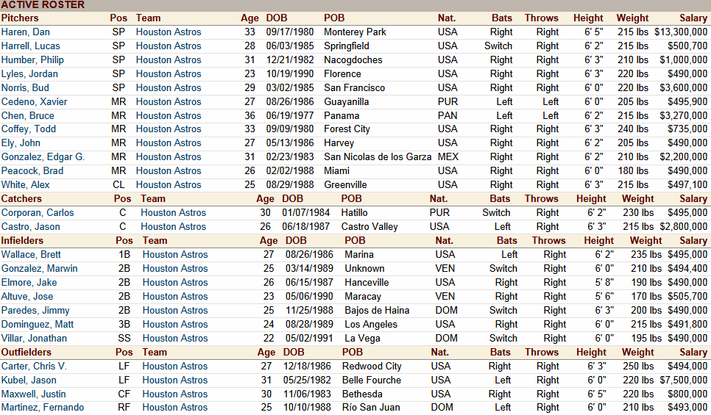711x415 pixels.
Task: Open Houston Astros team link beside Justin Maxwell
Action: pyautogui.click(x=175, y=394)
